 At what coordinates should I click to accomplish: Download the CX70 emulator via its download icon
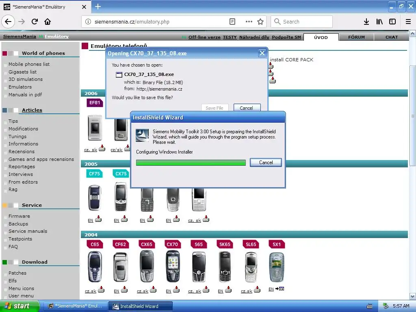pos(176,290)
